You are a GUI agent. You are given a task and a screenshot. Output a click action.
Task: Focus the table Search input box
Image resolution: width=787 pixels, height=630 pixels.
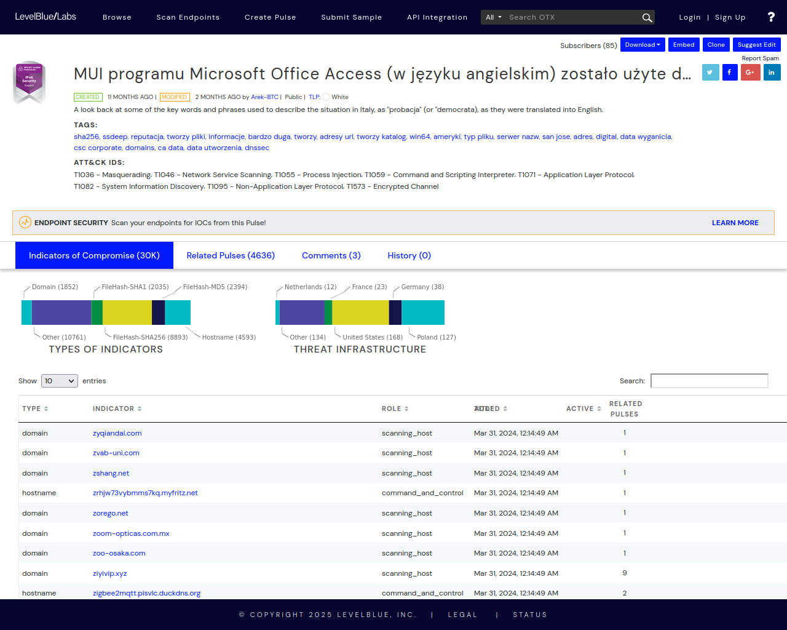pos(710,381)
